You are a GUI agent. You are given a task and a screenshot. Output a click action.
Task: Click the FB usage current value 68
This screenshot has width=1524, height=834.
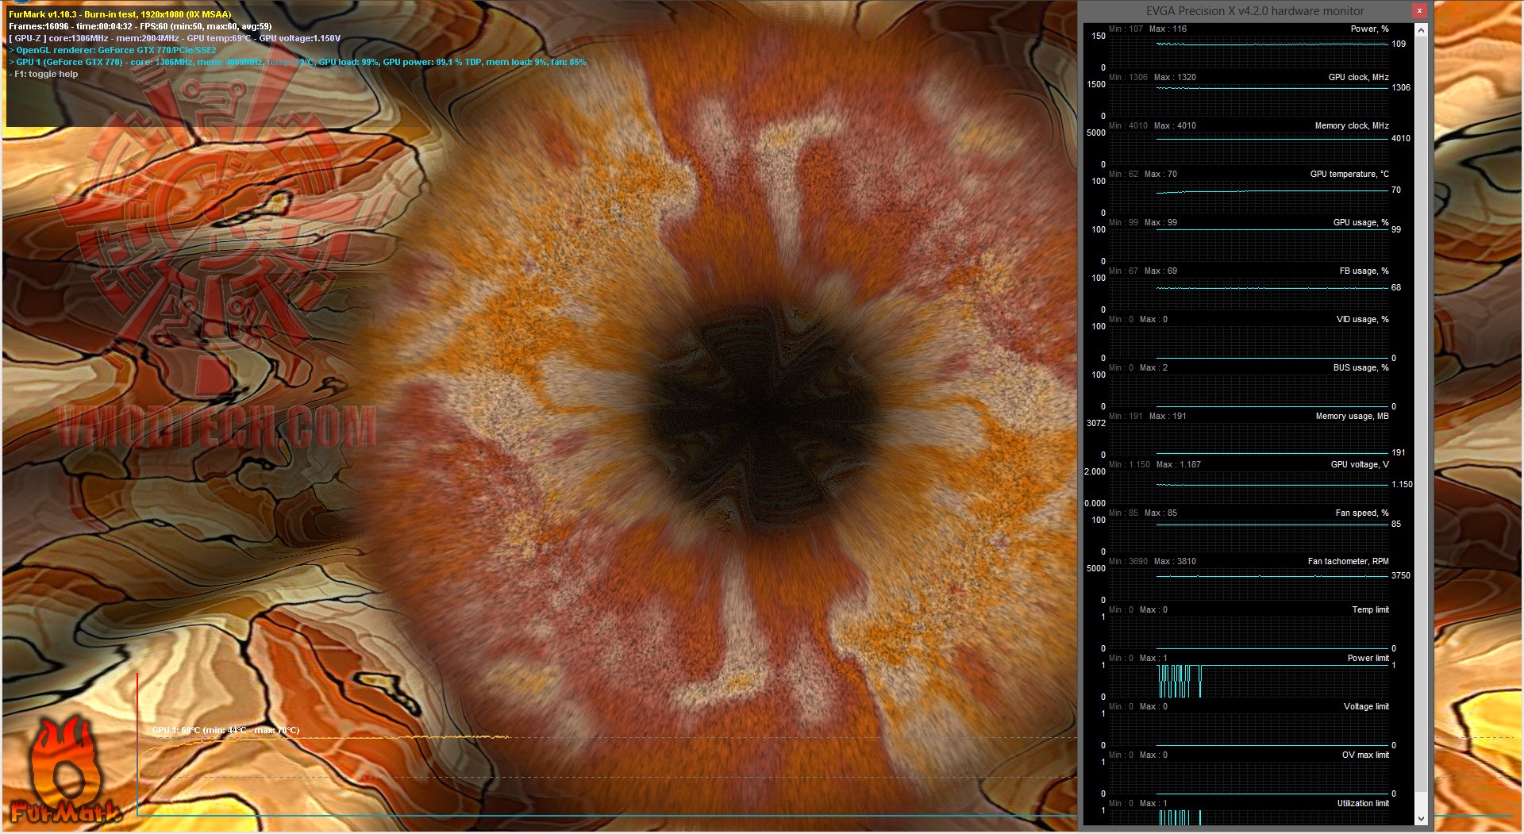[1396, 287]
